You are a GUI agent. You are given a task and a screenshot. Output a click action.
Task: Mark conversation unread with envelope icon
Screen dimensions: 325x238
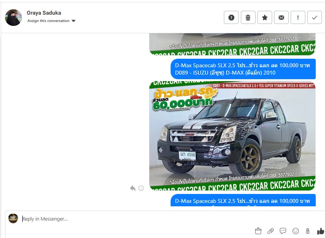point(281,17)
